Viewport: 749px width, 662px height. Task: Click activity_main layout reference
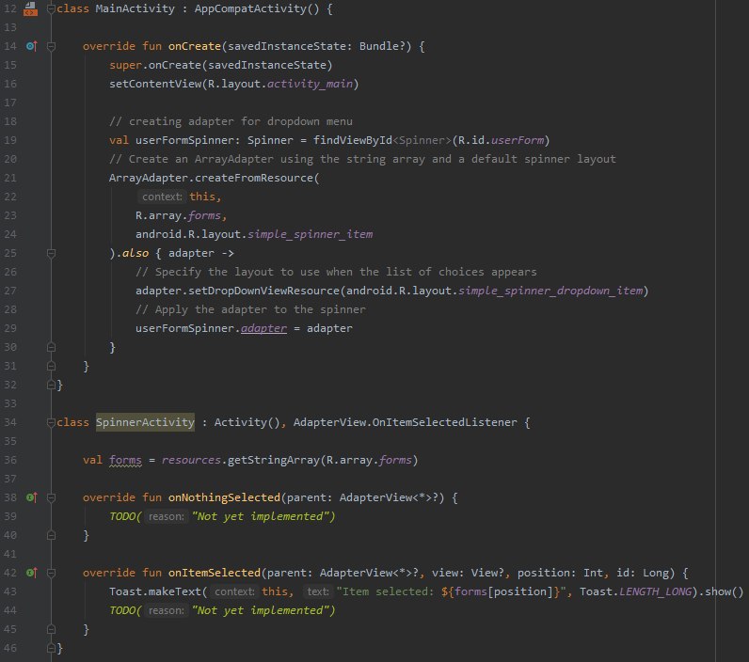coord(310,84)
